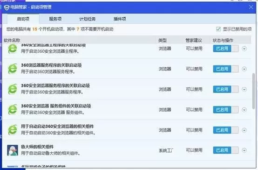Screen dimensions: 258x170
Task: Click the 360浏览器服务程序的关联启动项 browser icon
Action: [13, 69]
